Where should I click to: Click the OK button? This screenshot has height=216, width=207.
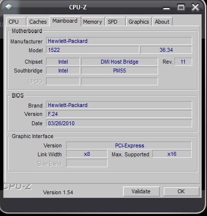click(181, 191)
